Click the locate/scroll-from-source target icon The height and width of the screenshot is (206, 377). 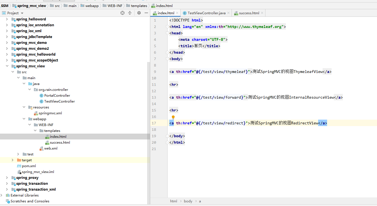122,13
